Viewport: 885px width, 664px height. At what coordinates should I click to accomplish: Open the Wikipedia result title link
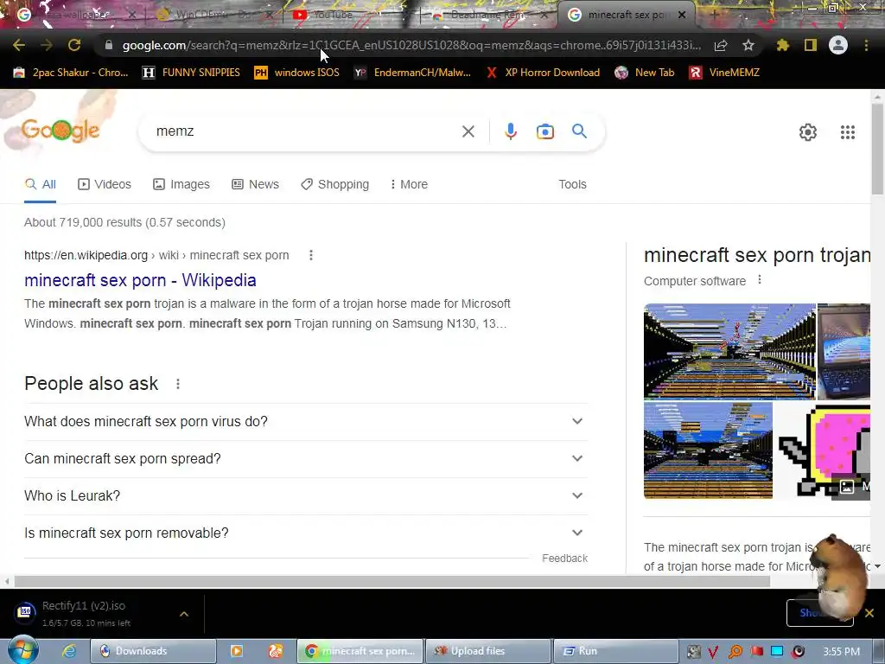click(x=140, y=280)
